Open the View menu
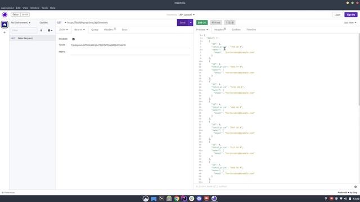Image resolution: width=360 pixels, height=202 pixels. tap(25, 8)
